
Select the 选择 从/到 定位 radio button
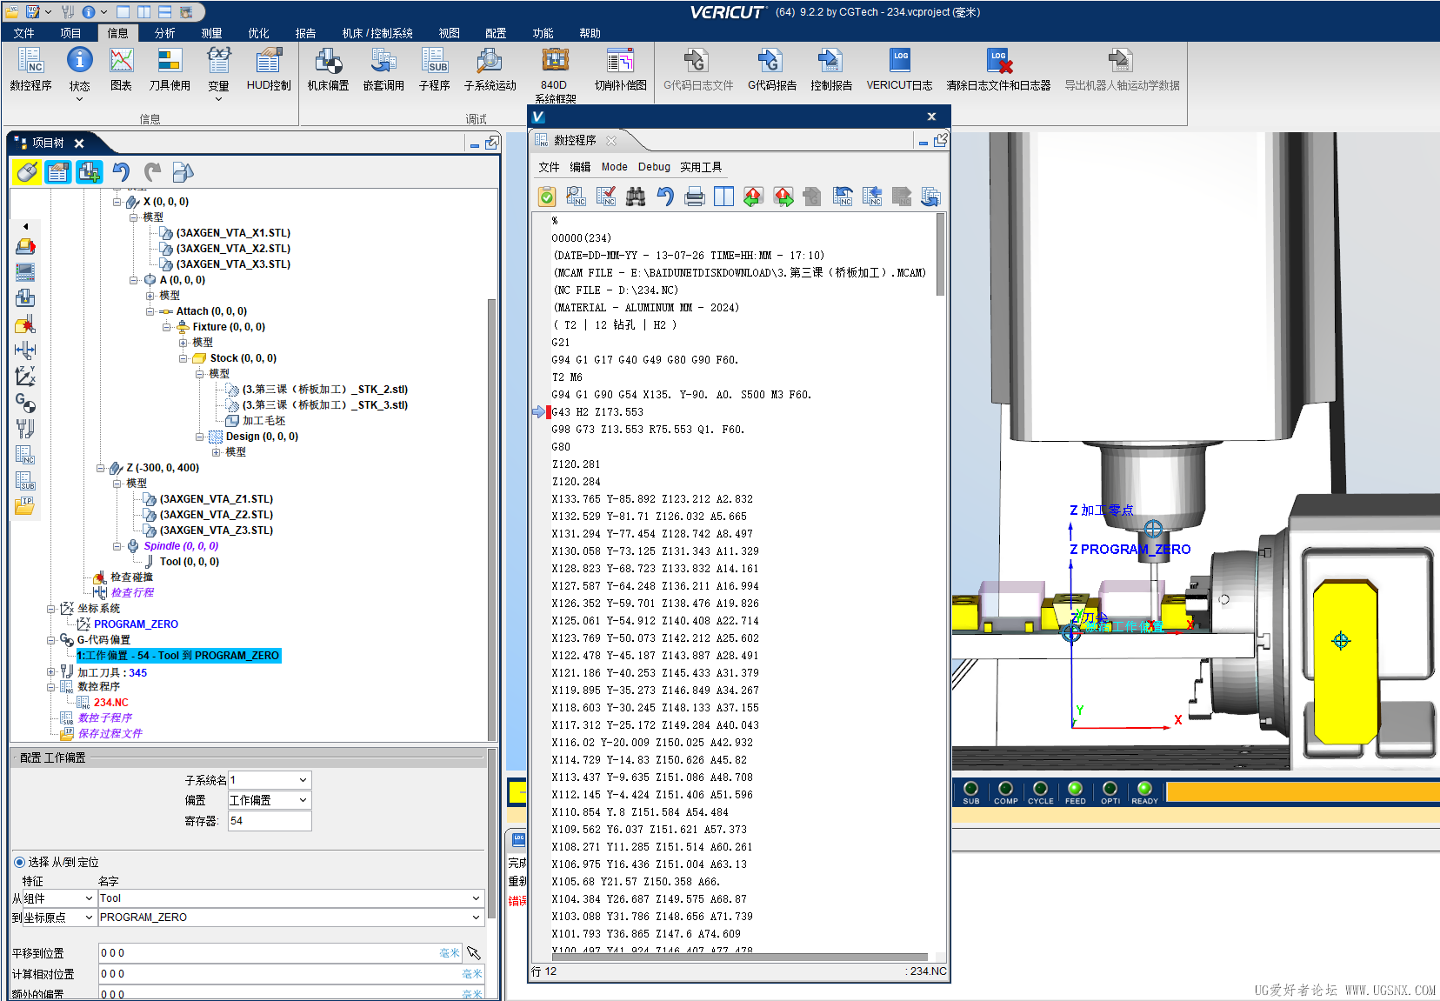pos(19,862)
